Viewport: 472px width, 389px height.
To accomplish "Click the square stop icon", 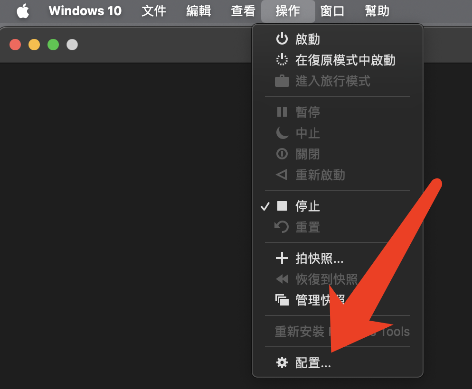I will (x=282, y=206).
